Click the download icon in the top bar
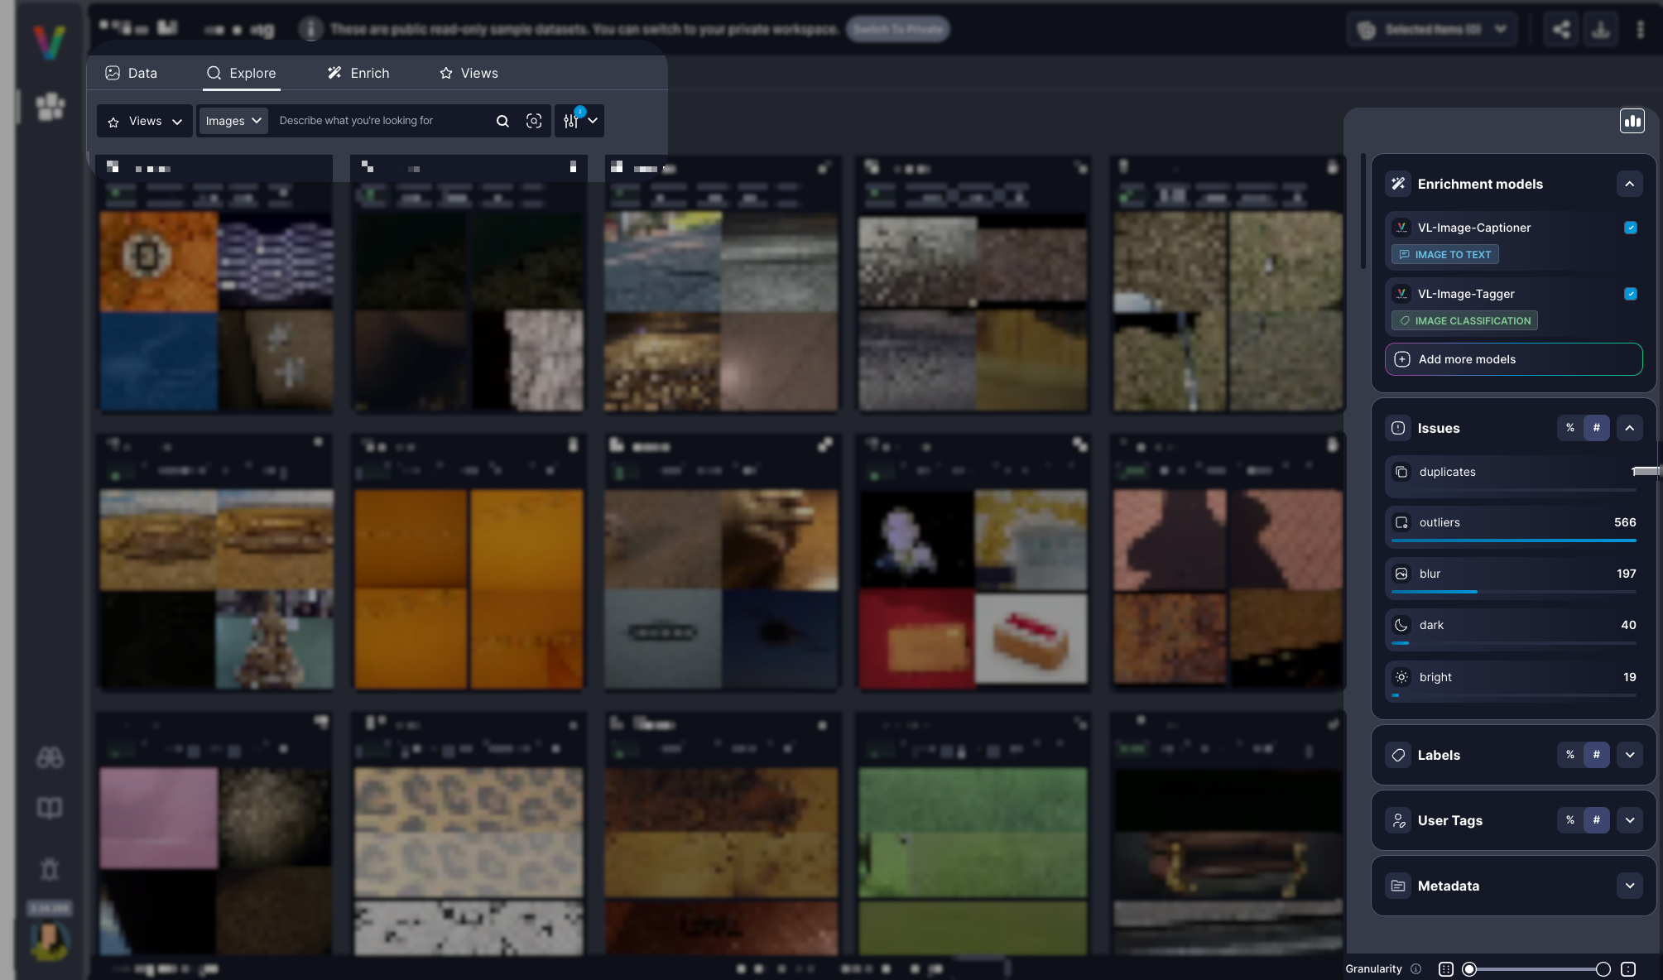The height and width of the screenshot is (980, 1663). (1601, 30)
